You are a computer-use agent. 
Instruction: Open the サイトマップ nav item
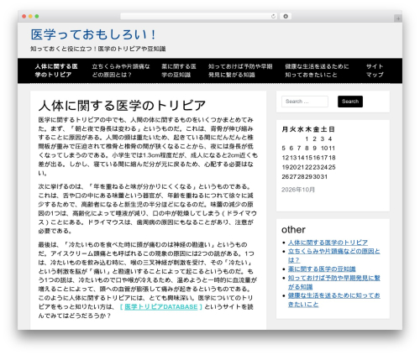click(375, 70)
